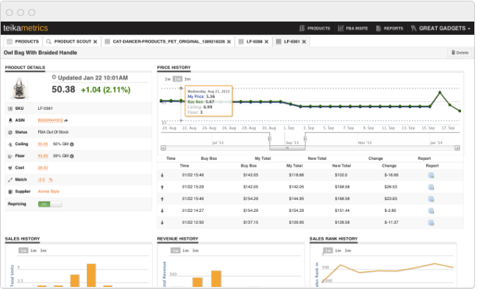
Task: Toggle the Repricing ON switch
Action: tap(49, 204)
